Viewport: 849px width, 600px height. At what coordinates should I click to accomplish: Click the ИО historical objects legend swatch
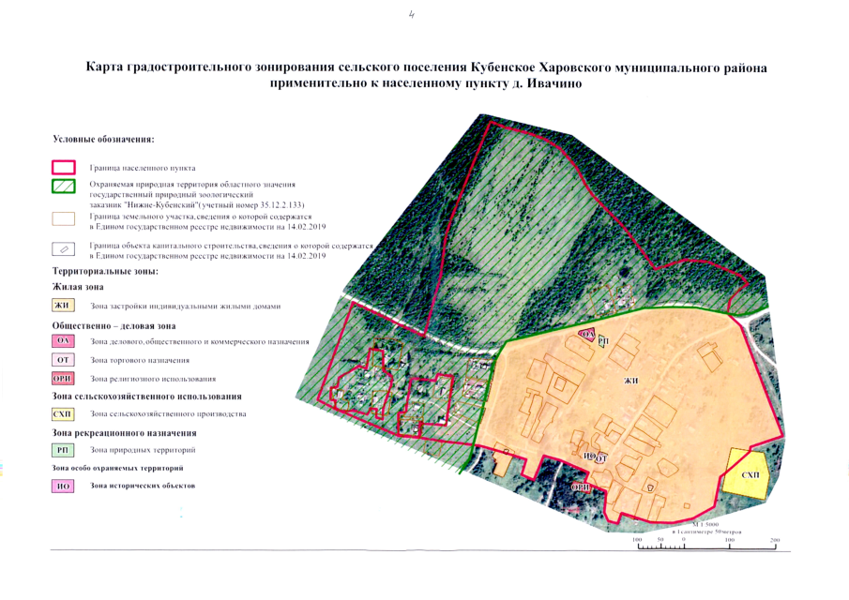63,486
